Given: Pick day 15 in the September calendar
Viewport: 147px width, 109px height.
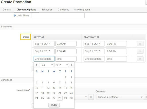Looking at the screenshot, I should pyautogui.click(x=65, y=88).
